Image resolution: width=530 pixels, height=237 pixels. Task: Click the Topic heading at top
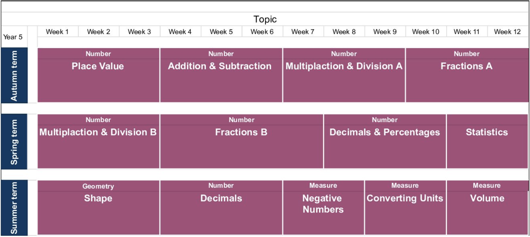(265, 19)
